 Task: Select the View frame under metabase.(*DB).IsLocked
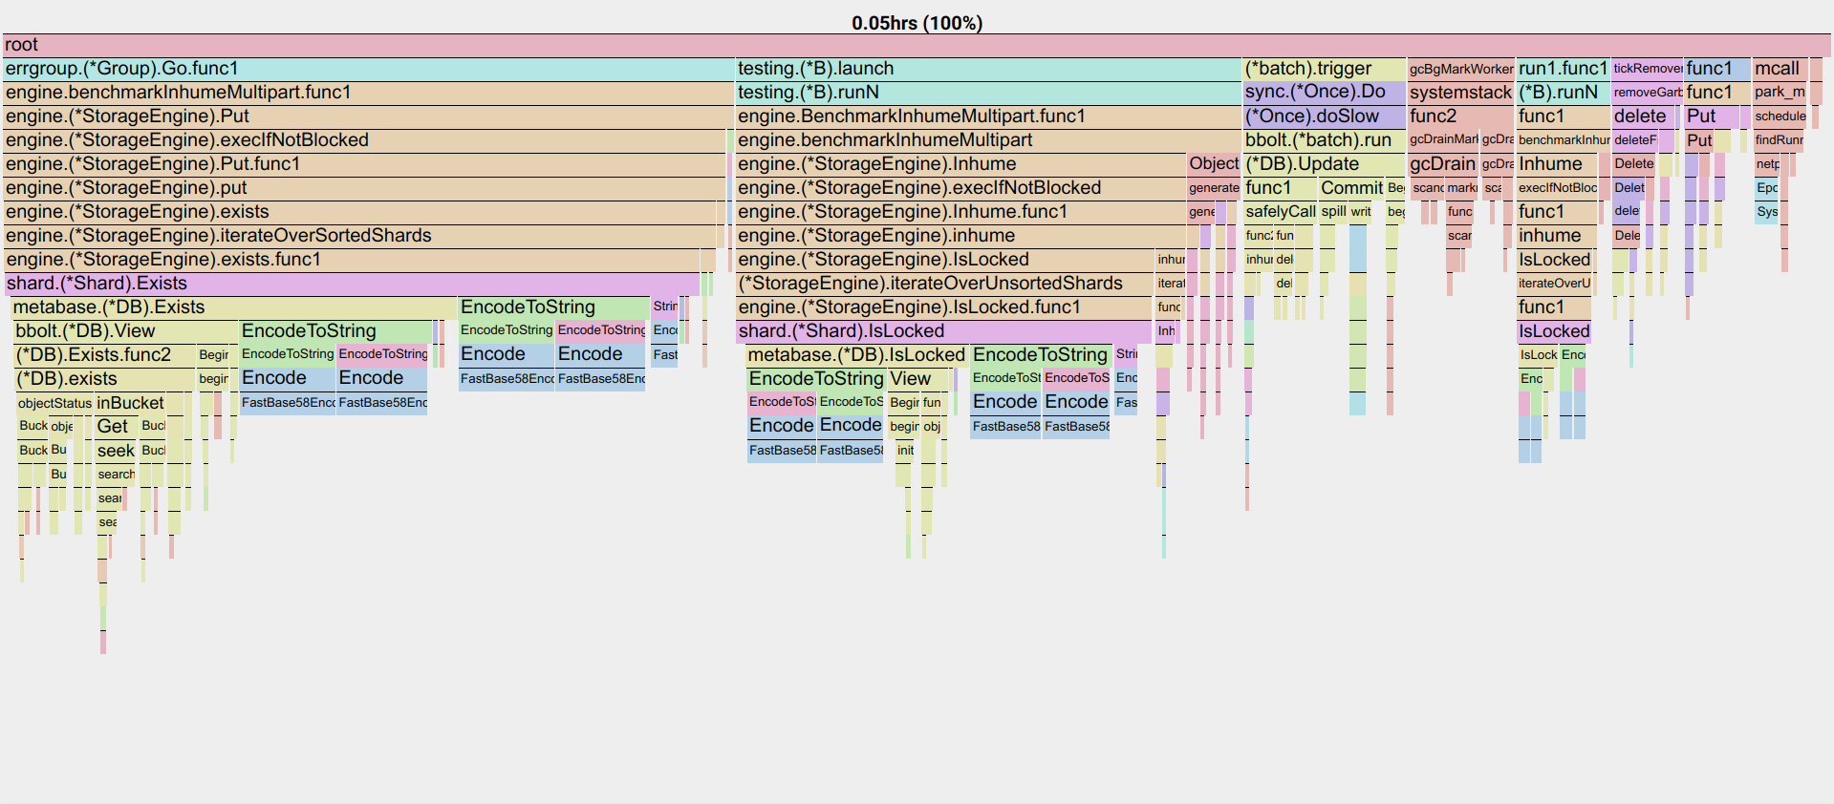tap(918, 379)
